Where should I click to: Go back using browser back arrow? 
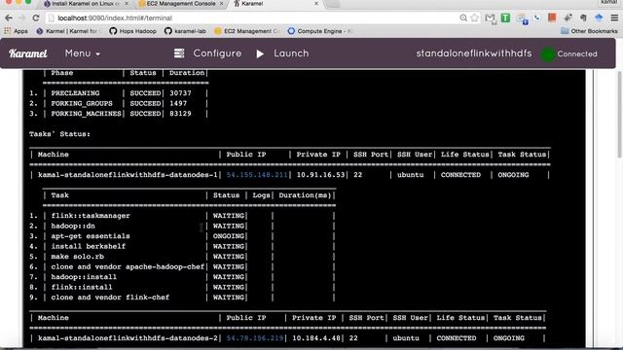click(x=9, y=17)
